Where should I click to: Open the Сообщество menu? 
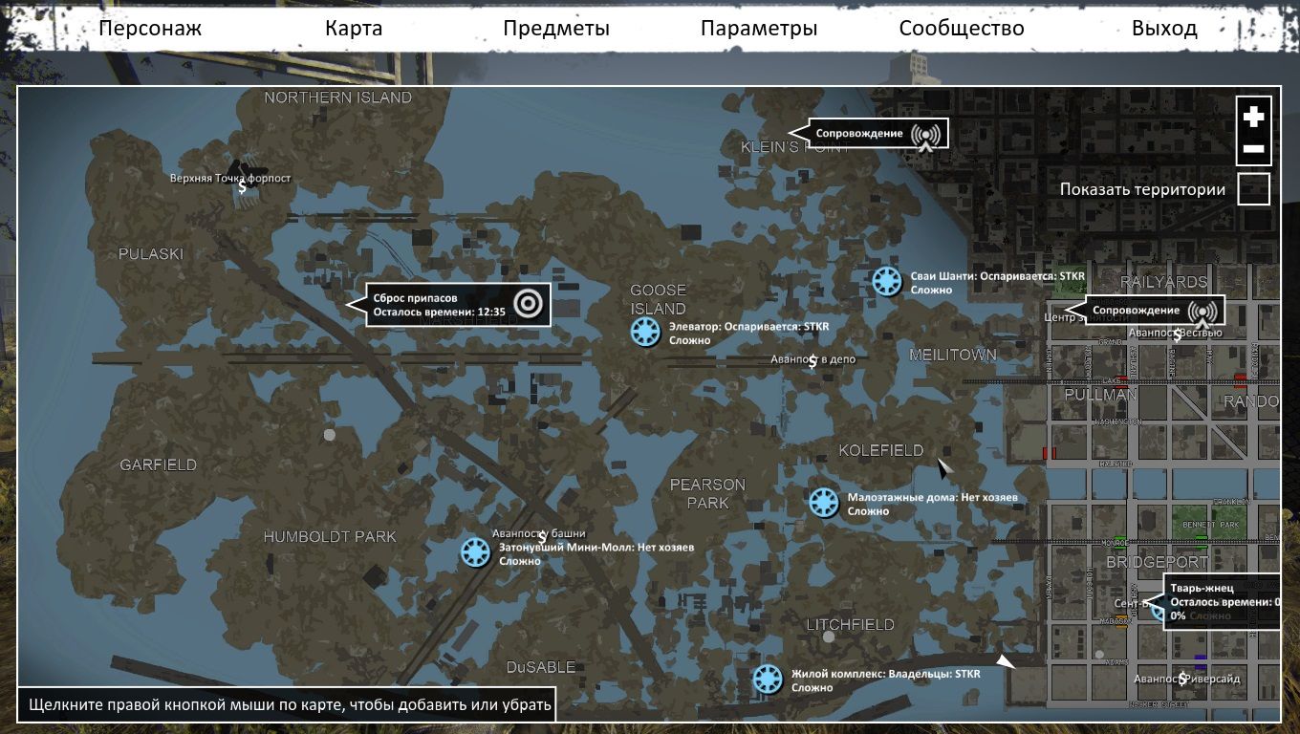tap(962, 28)
